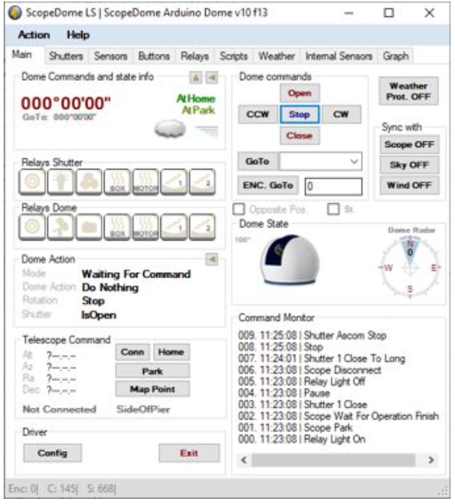Toggle the circular relay icon in Relays Shutter
The height and width of the screenshot is (504, 455).
[32, 182]
